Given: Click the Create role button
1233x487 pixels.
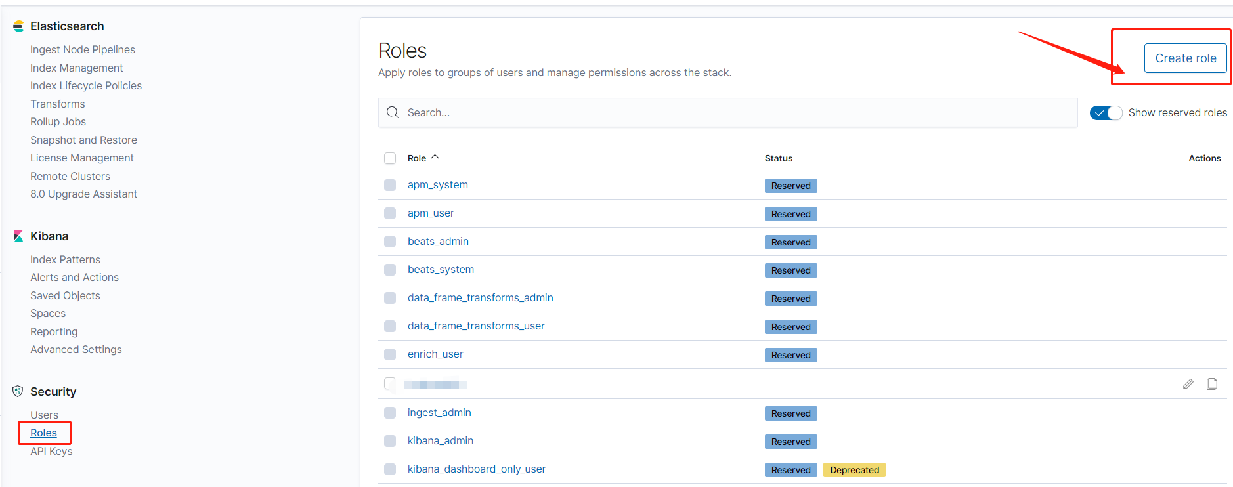Looking at the screenshot, I should tap(1186, 58).
